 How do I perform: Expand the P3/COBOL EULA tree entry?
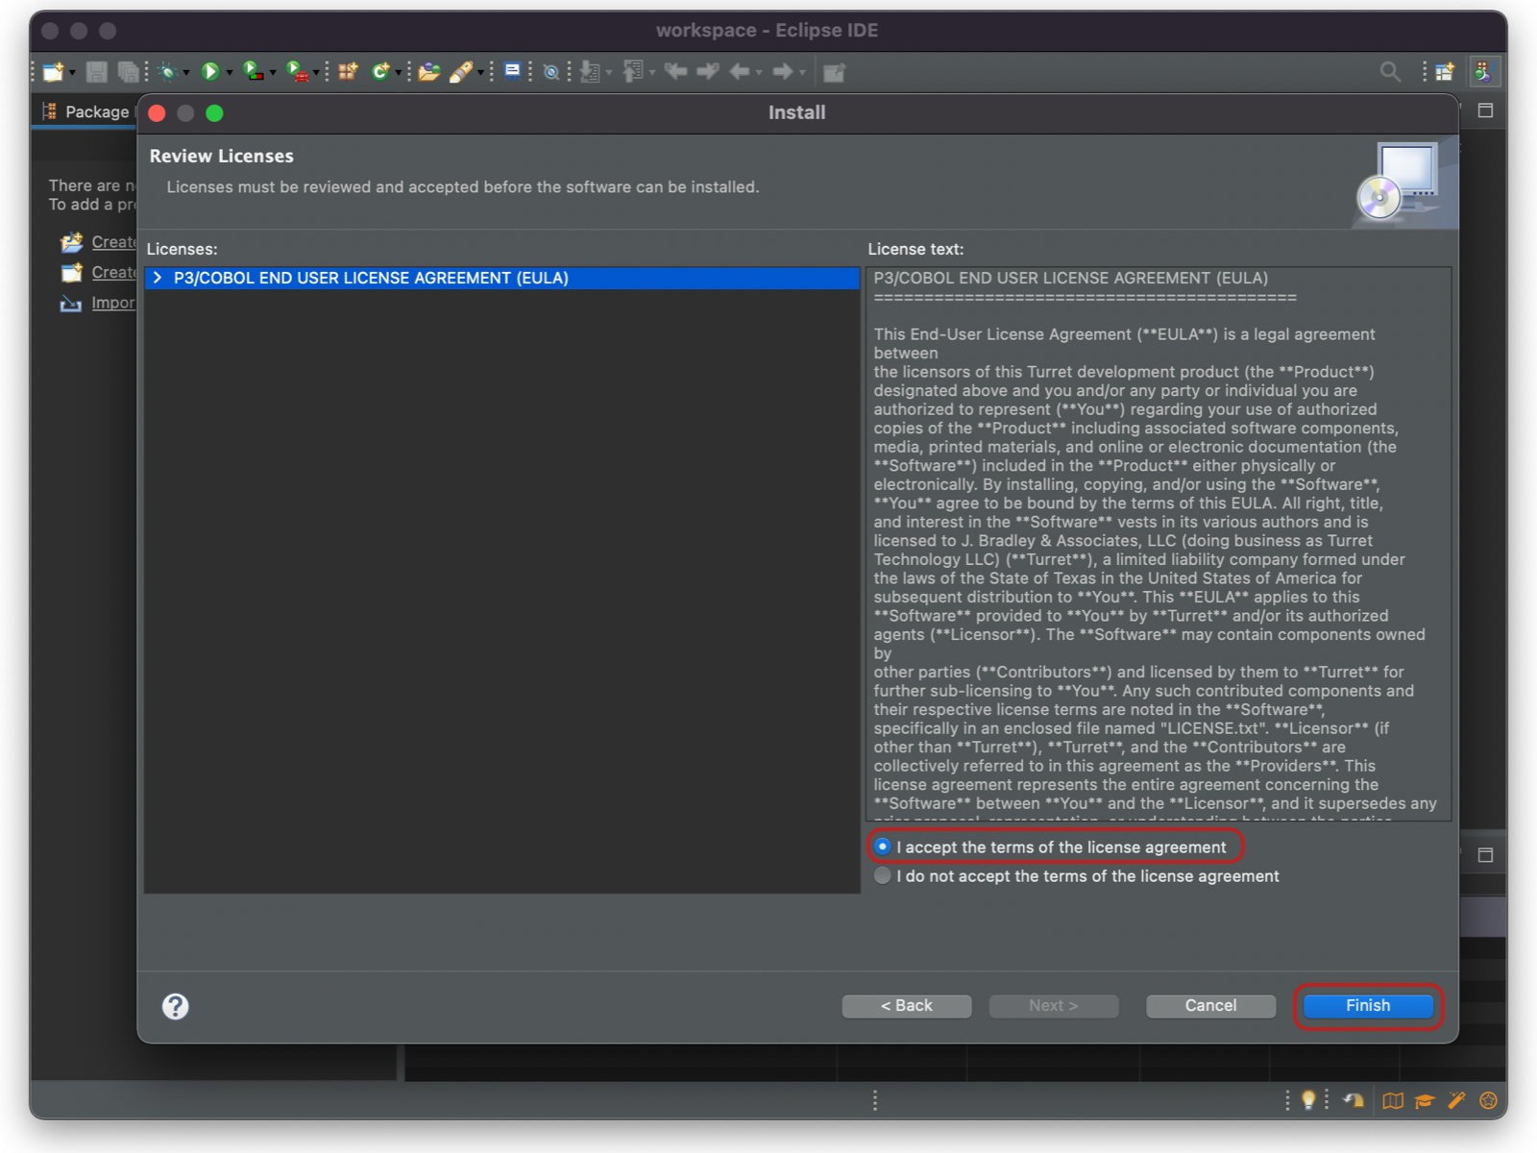158,278
